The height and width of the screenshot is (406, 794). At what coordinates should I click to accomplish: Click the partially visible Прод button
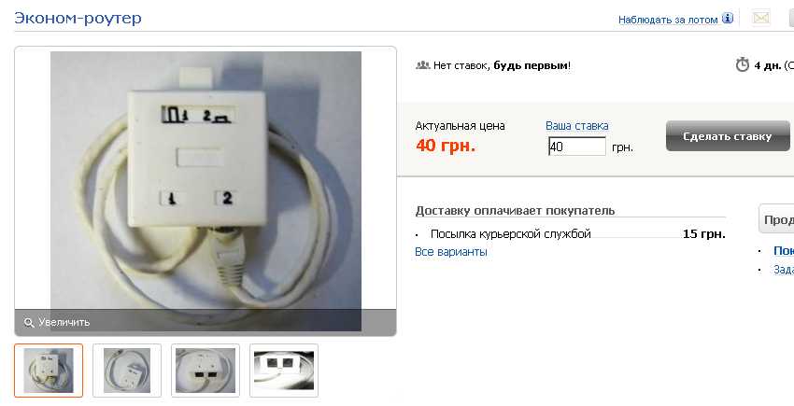(x=776, y=219)
